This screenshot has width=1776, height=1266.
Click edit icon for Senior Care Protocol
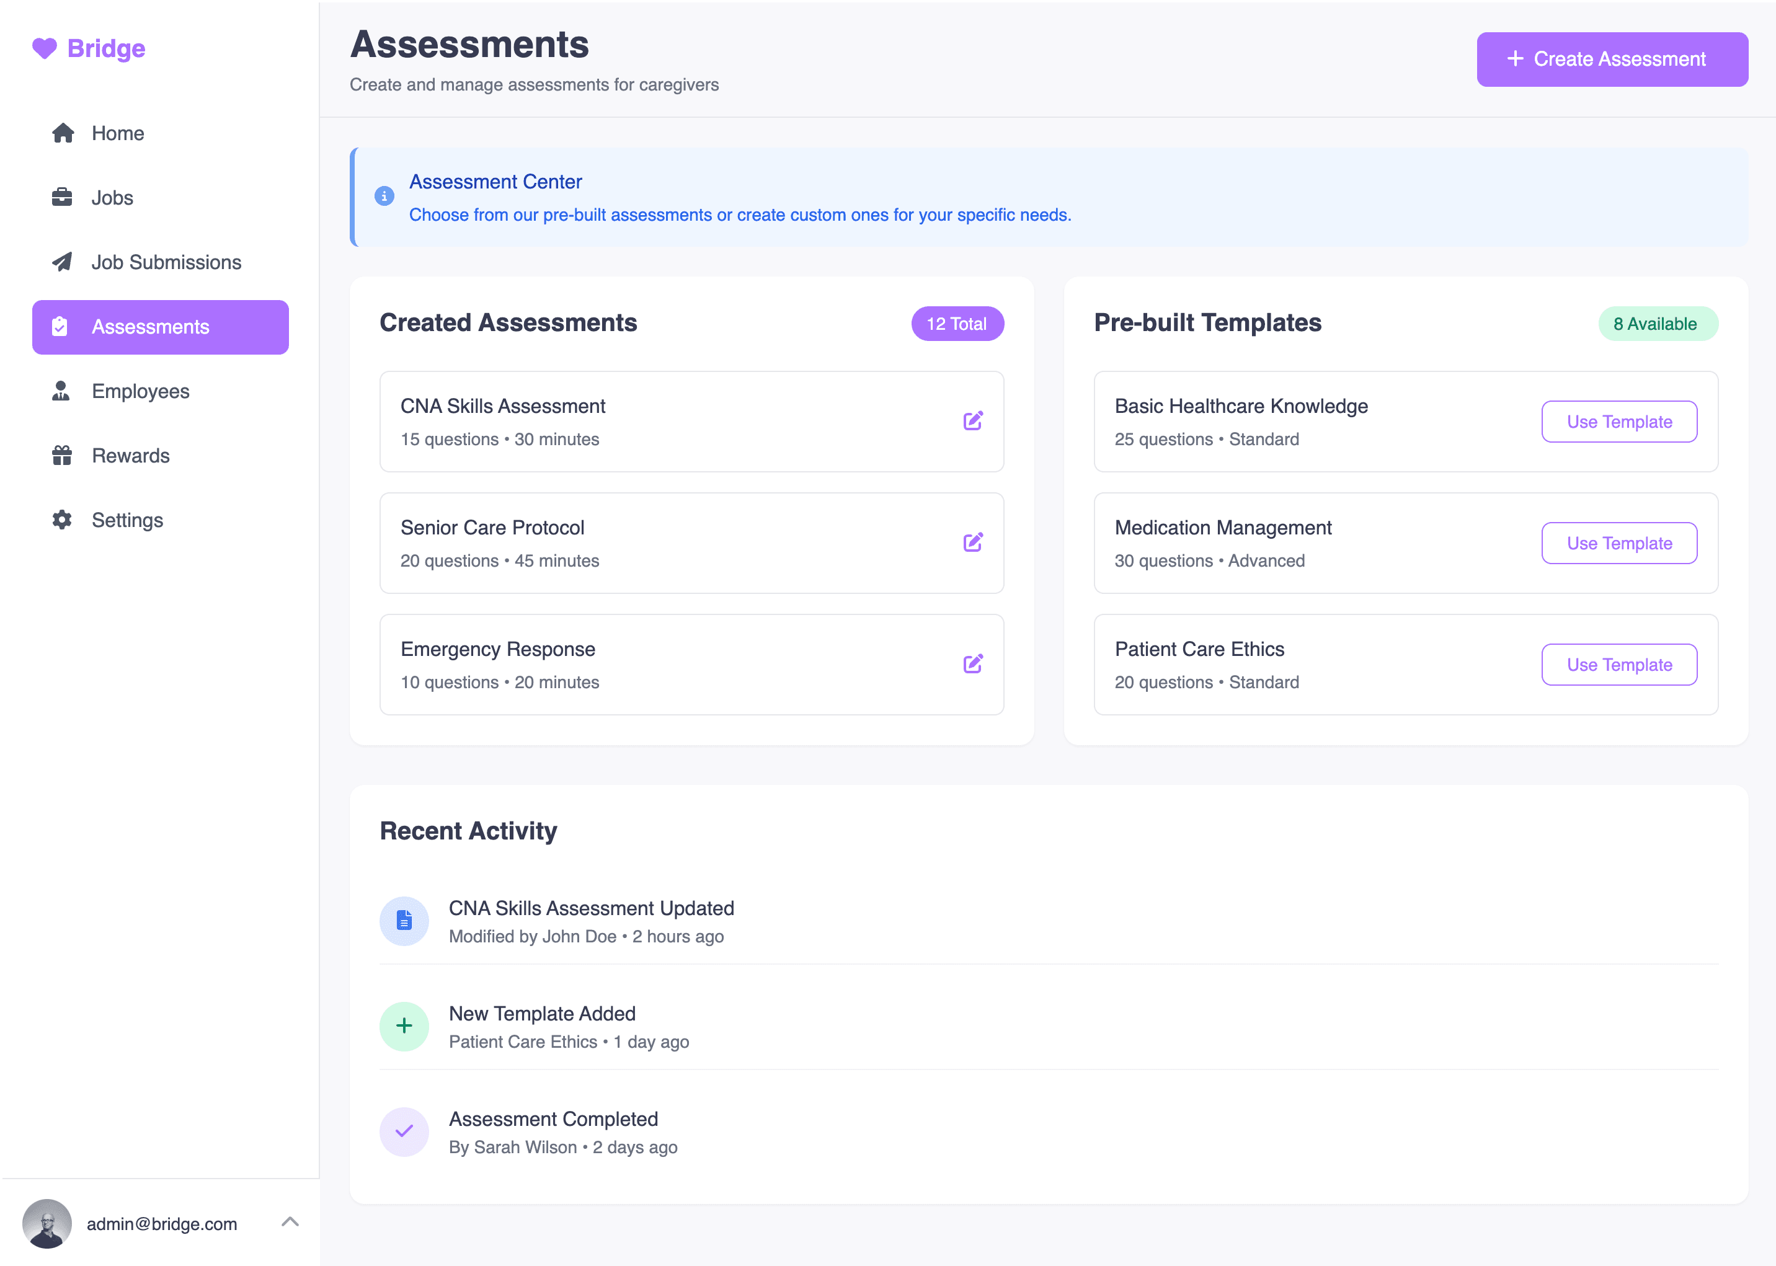972,542
